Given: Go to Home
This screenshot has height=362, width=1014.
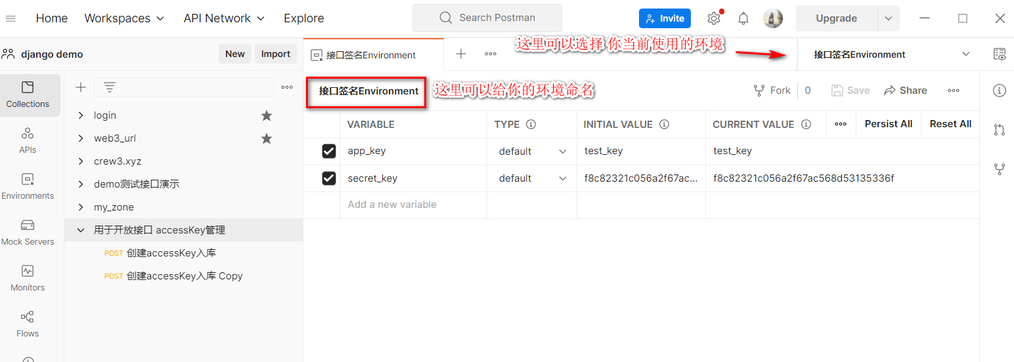Looking at the screenshot, I should pyautogui.click(x=52, y=18).
